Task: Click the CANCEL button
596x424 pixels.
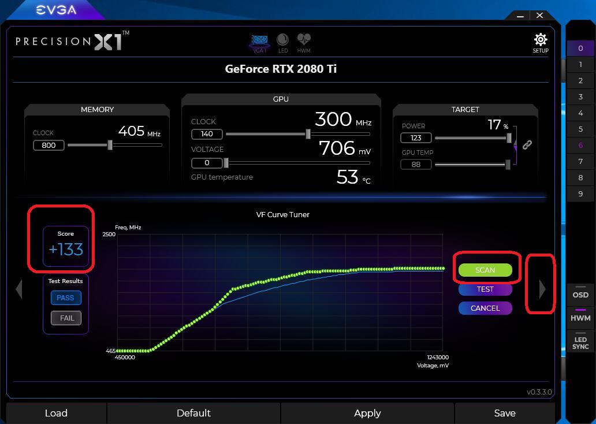Action: [x=485, y=308]
